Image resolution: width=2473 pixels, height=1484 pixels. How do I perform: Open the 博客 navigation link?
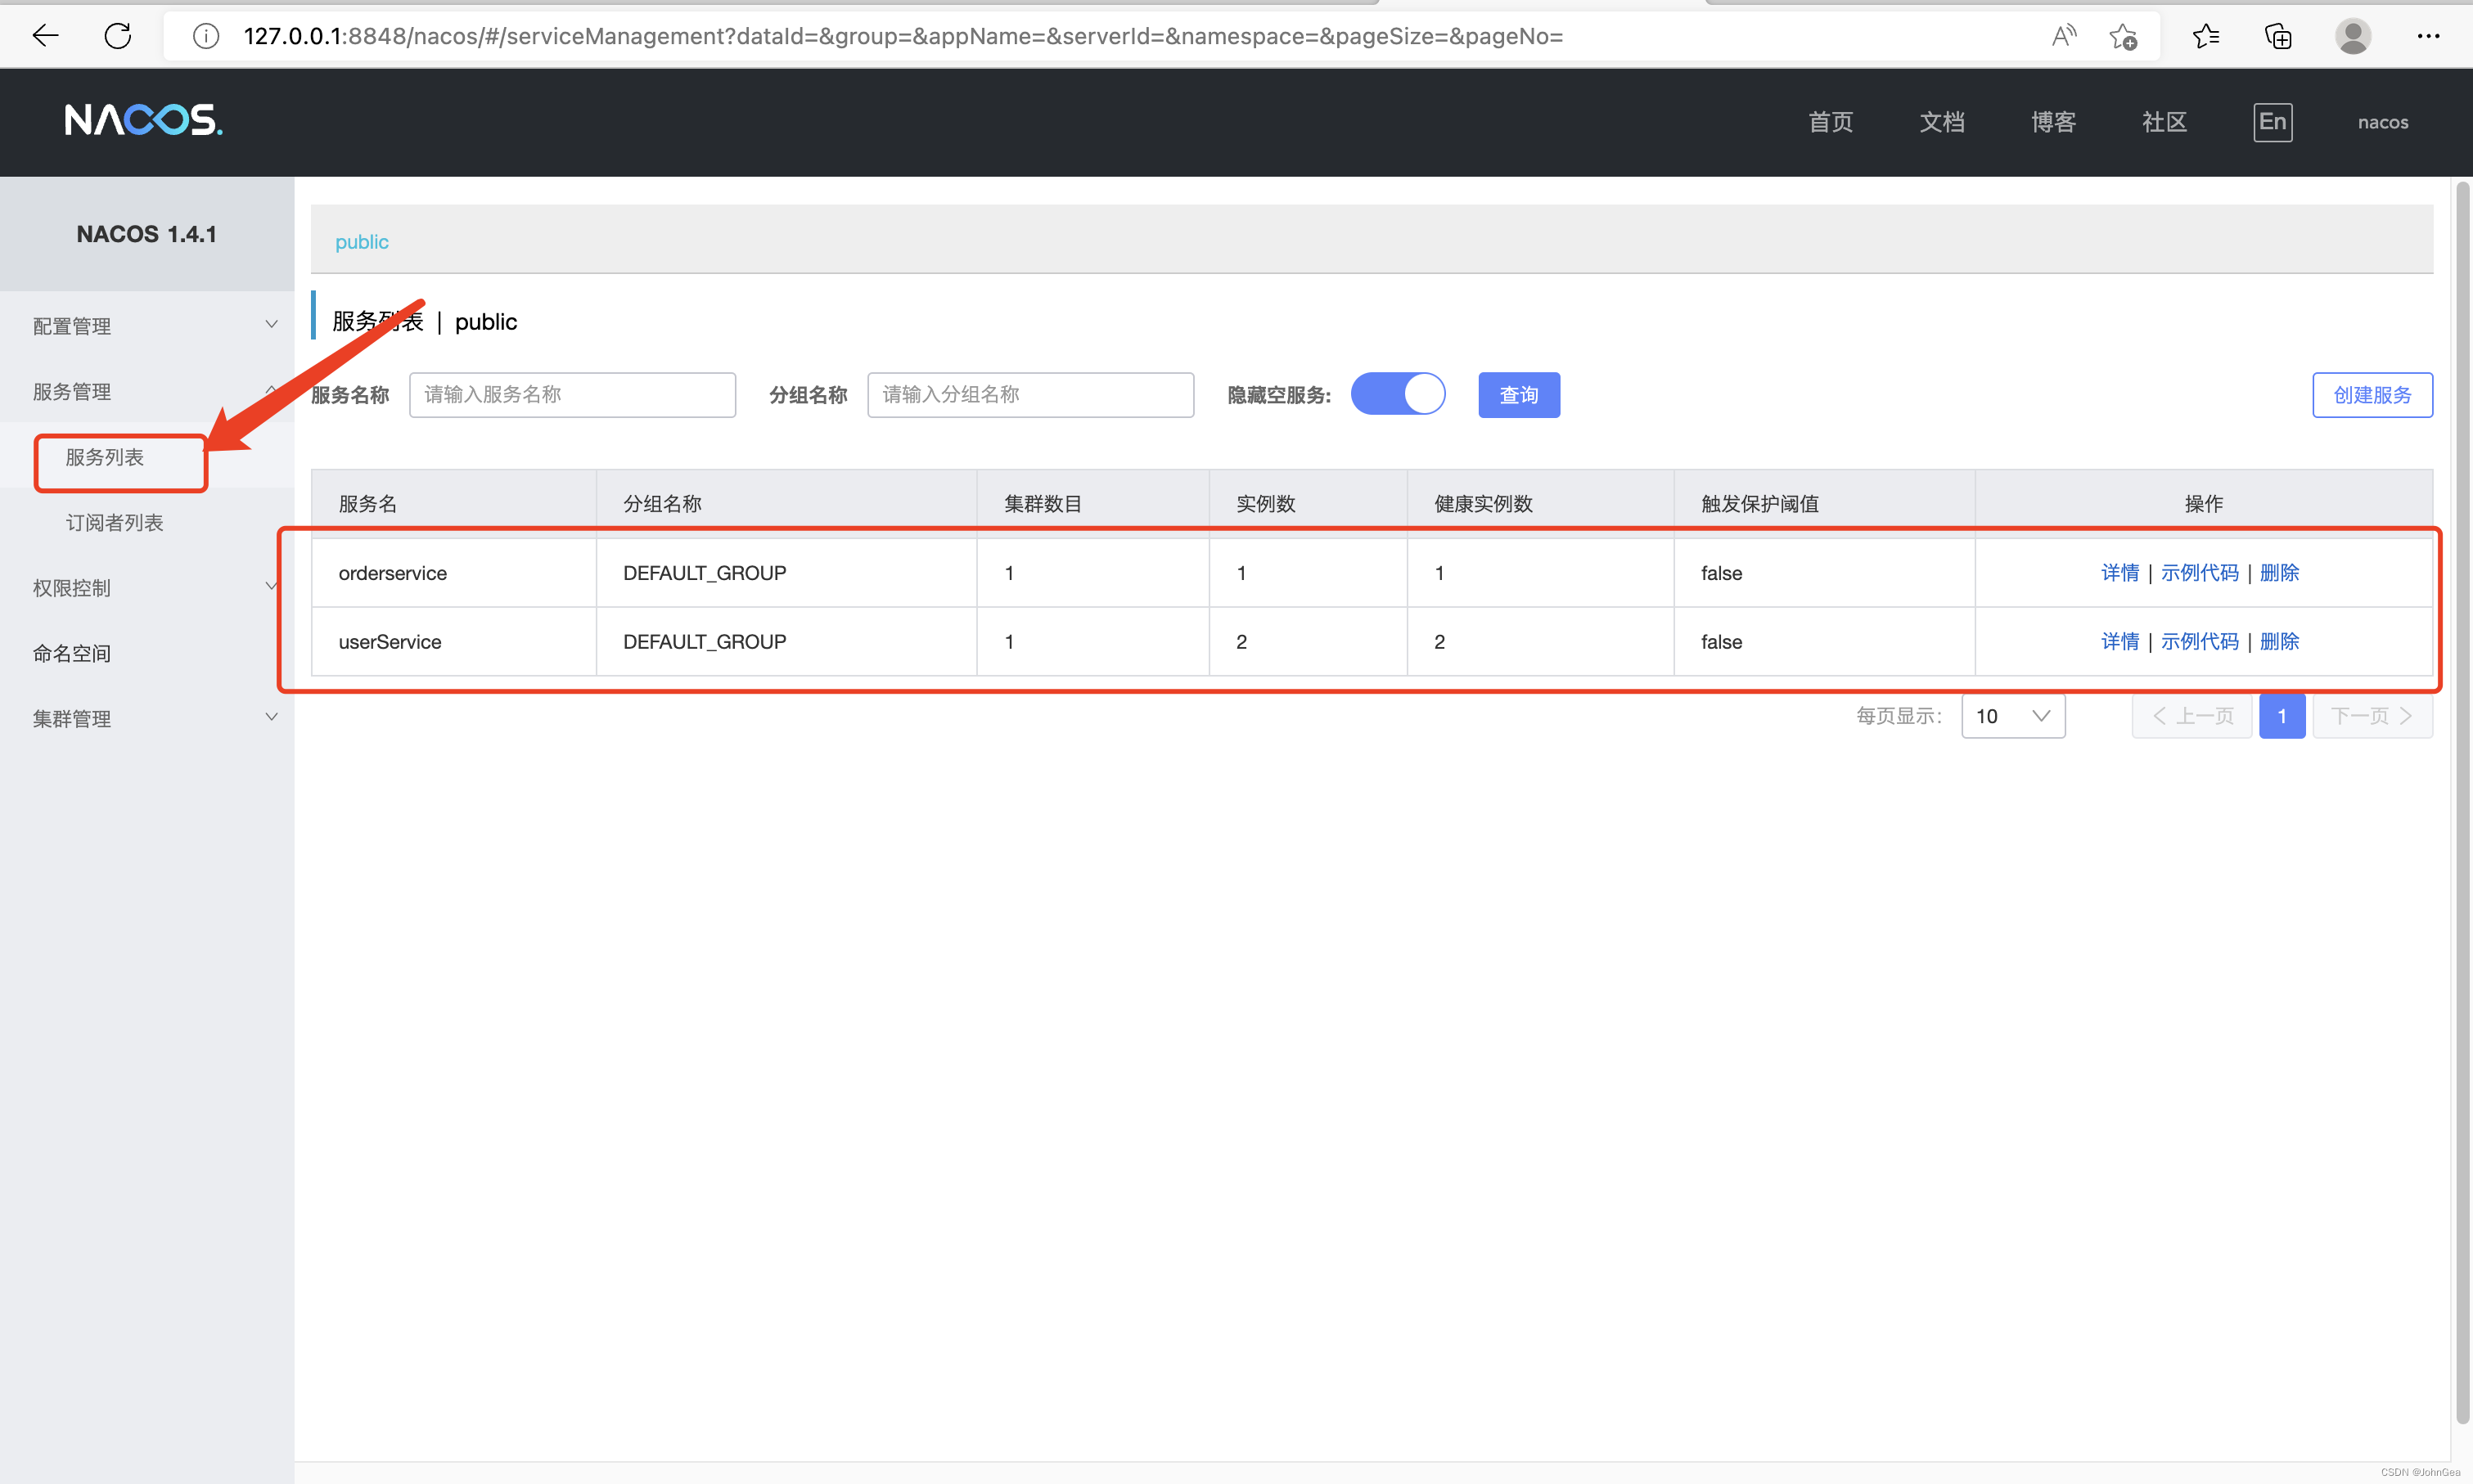2053,122
